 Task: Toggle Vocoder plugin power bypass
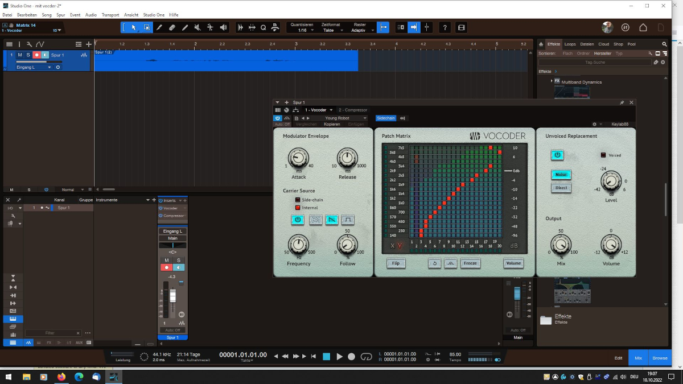278,118
